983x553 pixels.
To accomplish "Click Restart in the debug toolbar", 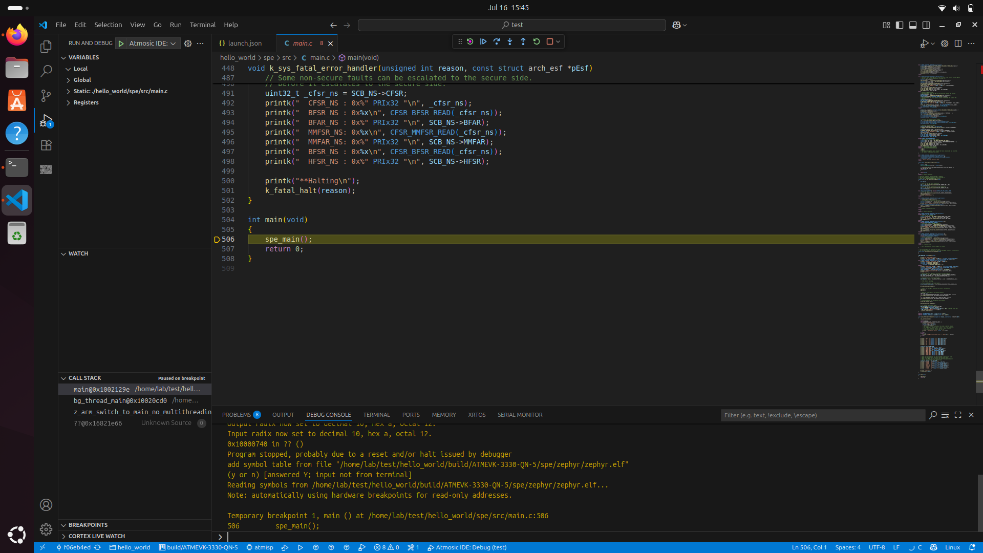I will (537, 41).
